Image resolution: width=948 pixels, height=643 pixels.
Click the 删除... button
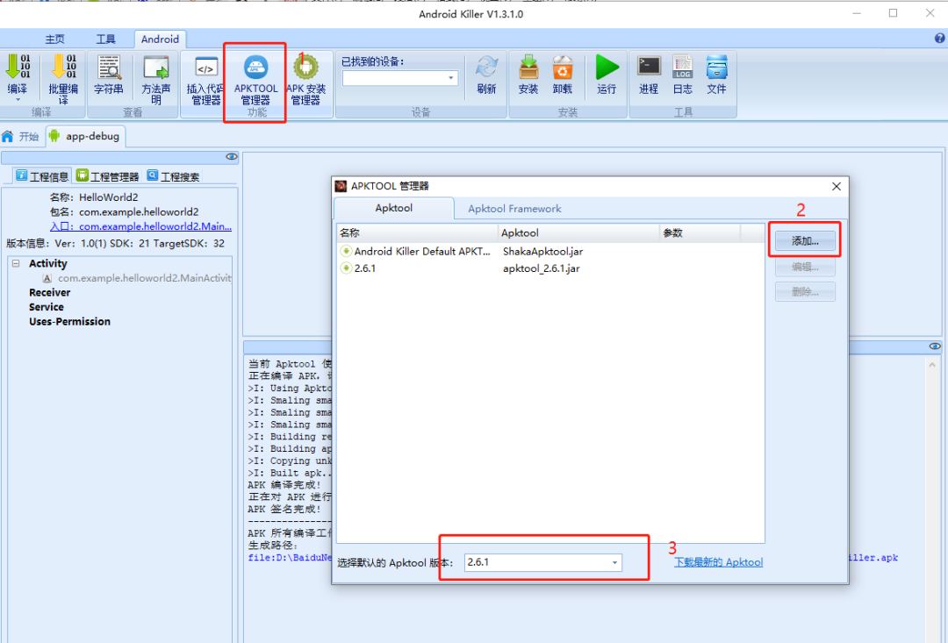click(805, 292)
